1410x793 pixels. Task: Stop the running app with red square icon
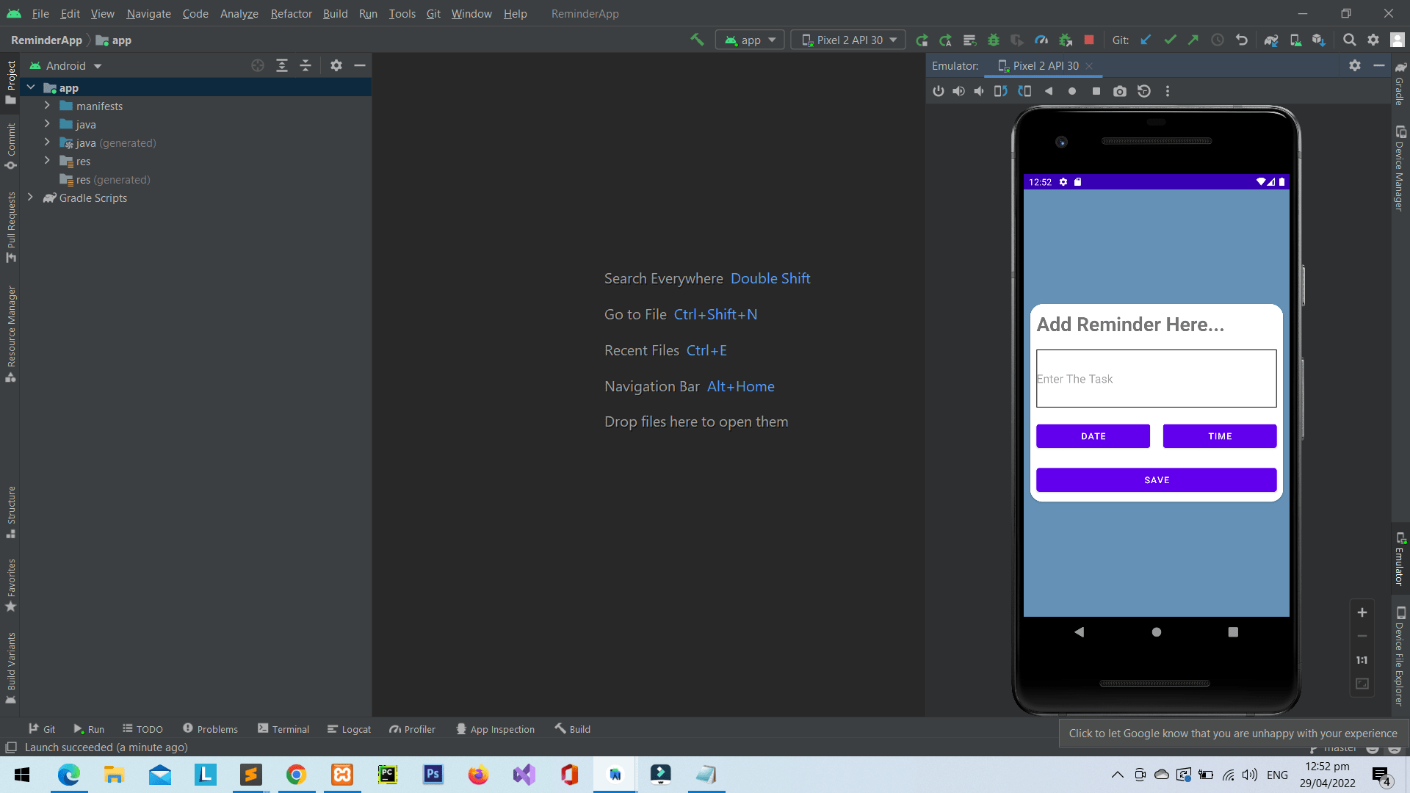click(1089, 40)
